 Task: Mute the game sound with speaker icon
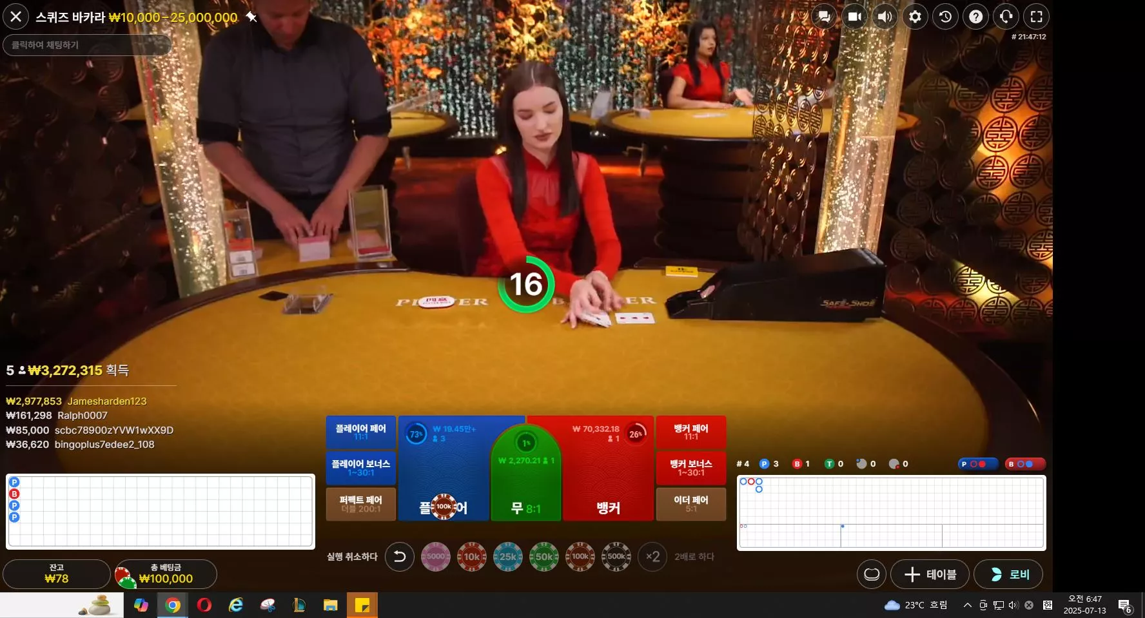pos(885,17)
